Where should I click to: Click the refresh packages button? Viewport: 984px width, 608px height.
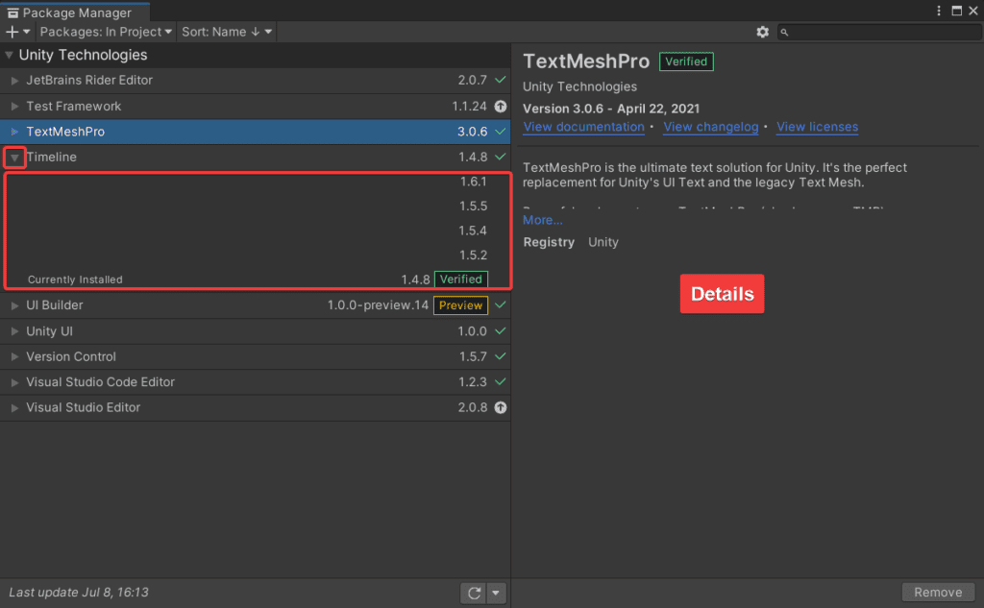[474, 593]
